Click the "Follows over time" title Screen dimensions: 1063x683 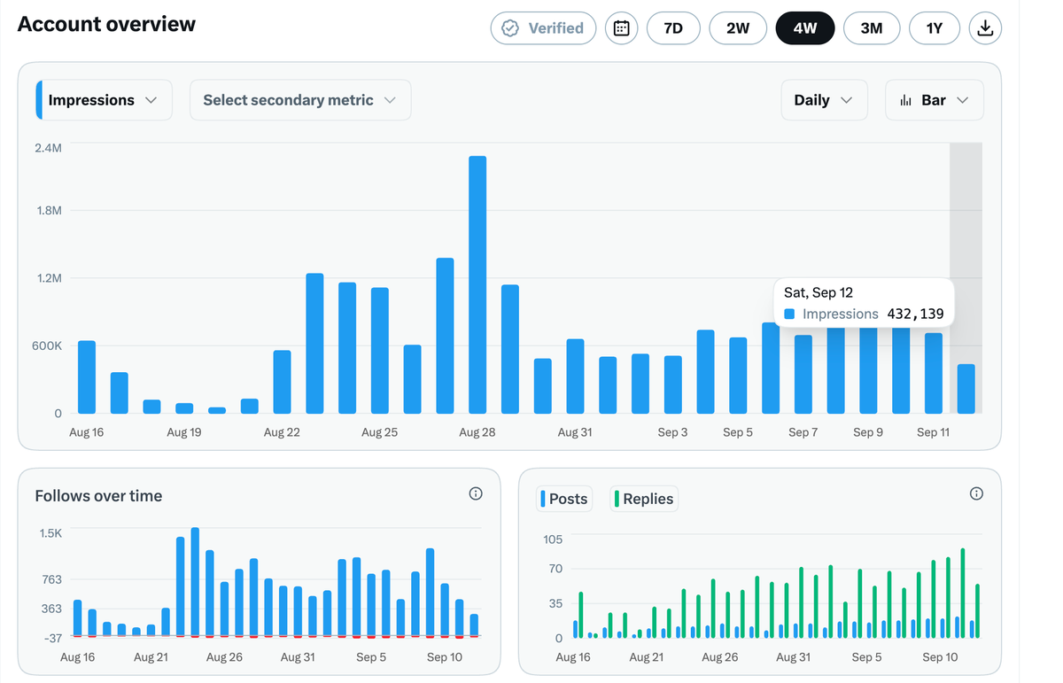(98, 496)
